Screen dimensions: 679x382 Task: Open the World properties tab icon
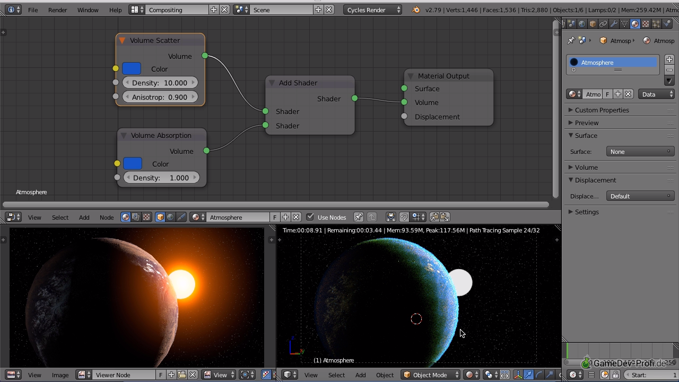click(x=582, y=24)
